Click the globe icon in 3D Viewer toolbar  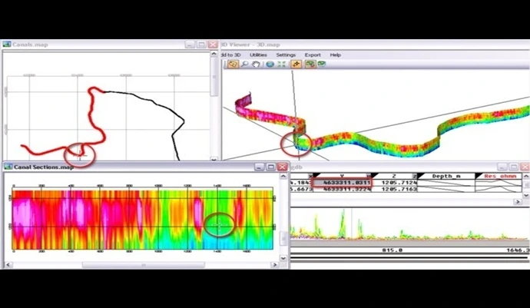pos(270,65)
